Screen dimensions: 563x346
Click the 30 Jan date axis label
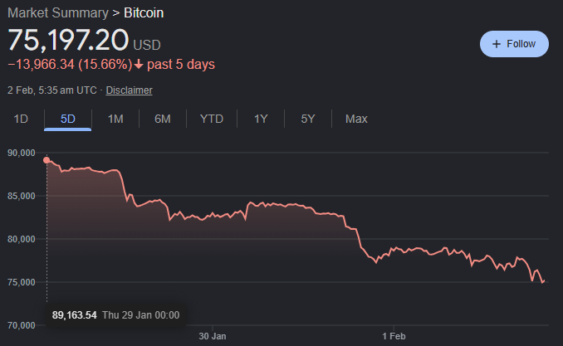click(x=213, y=336)
